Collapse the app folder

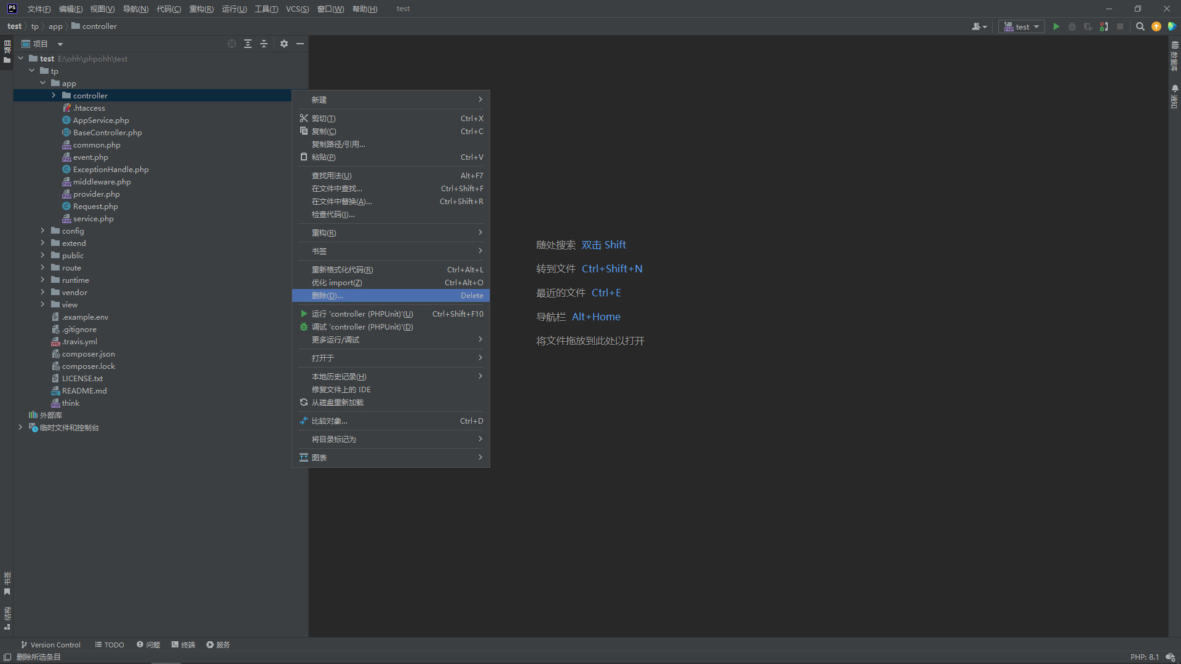click(x=42, y=83)
